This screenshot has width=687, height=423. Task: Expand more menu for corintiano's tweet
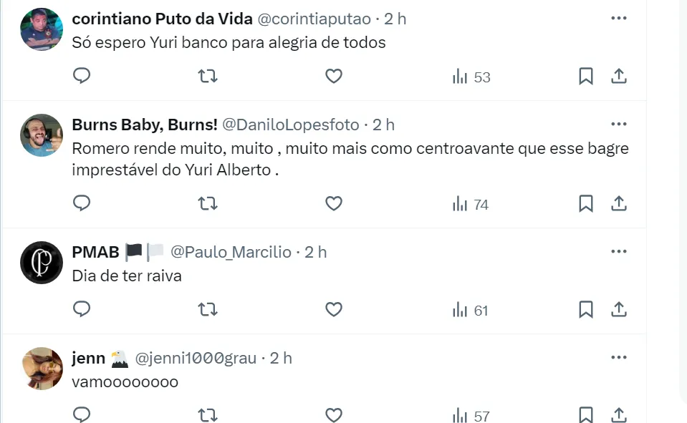click(x=619, y=18)
